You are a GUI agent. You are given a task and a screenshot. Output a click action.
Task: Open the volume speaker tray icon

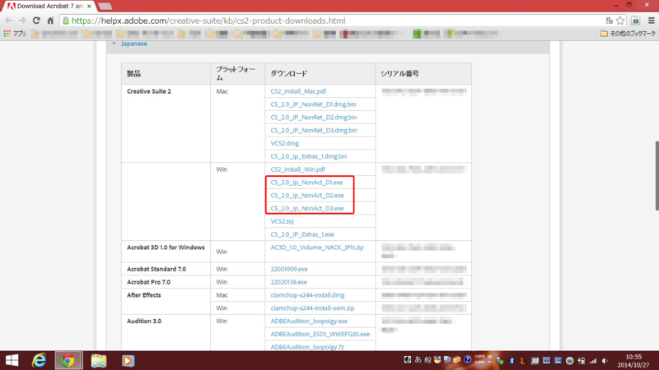[605, 361]
